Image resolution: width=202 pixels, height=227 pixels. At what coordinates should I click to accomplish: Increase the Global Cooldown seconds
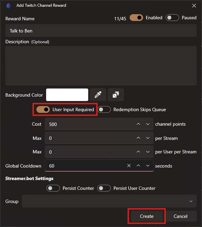(138, 166)
